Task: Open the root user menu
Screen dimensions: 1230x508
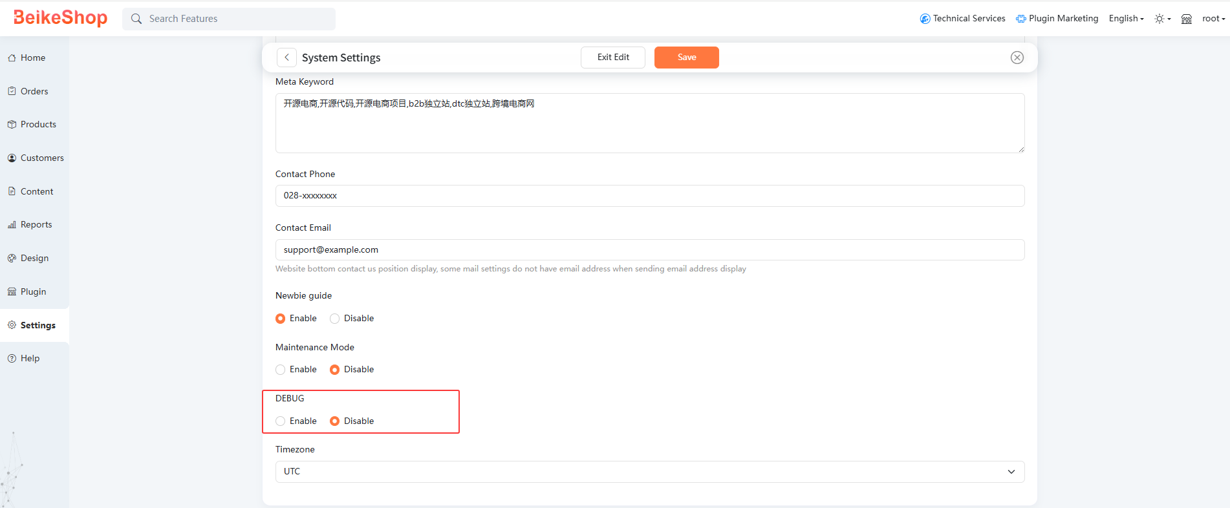Action: tap(1213, 19)
